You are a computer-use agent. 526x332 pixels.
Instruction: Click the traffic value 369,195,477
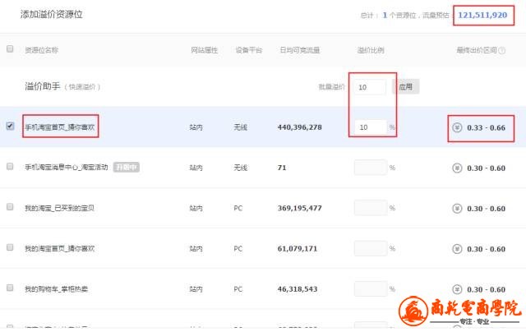pos(299,208)
